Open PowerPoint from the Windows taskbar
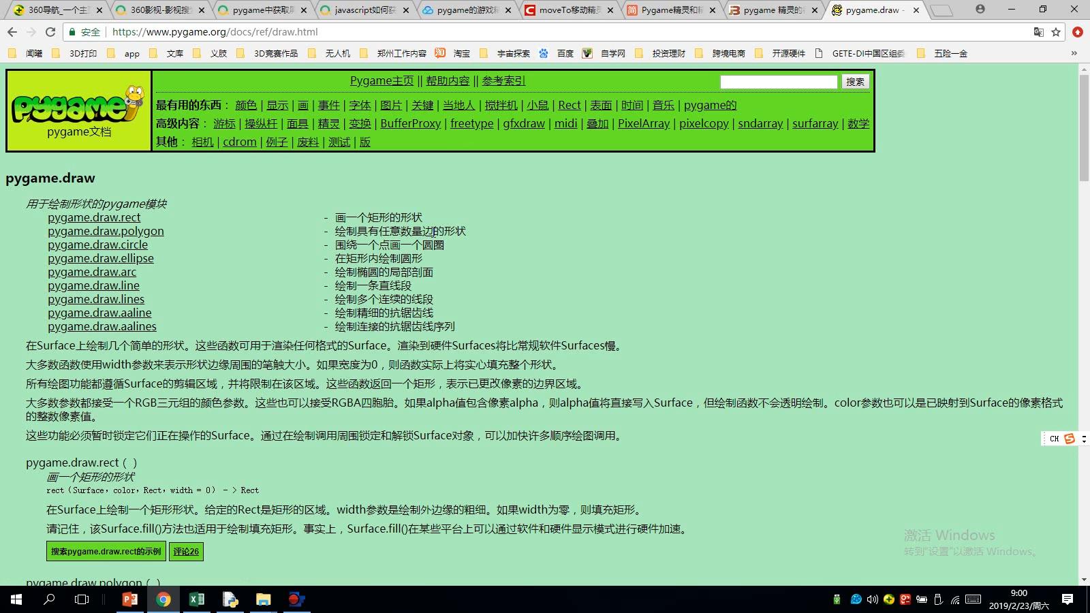1090x613 pixels. coord(129,599)
